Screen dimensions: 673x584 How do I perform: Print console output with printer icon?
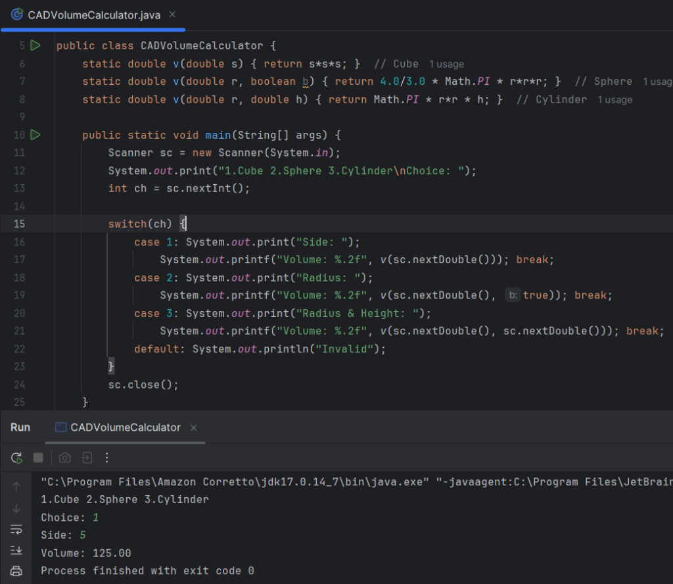(16, 571)
